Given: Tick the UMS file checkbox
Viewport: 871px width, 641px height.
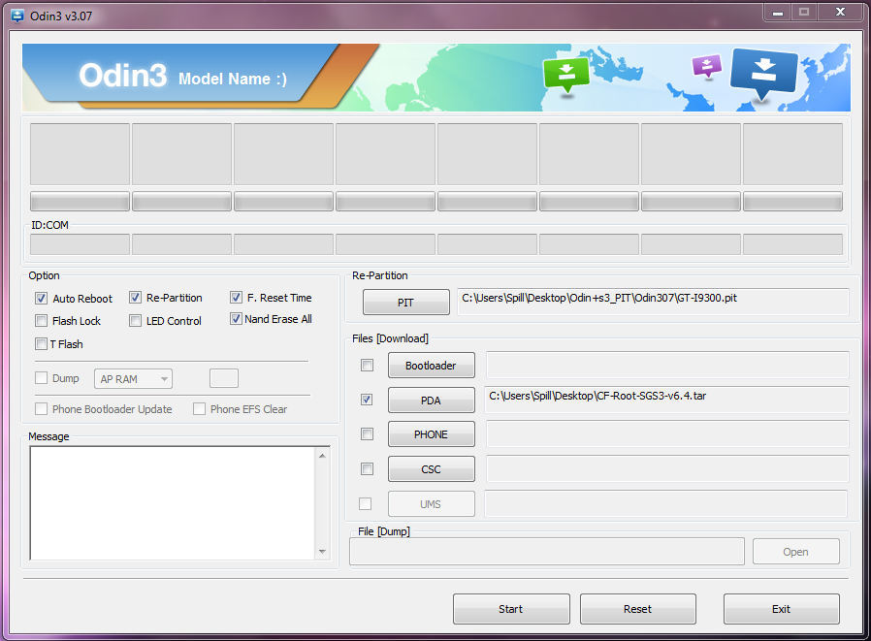Looking at the screenshot, I should click(365, 504).
